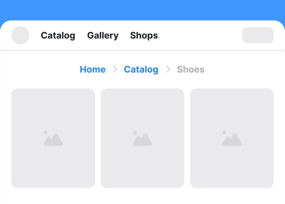The width and height of the screenshot is (285, 204).
Task: Click the image icon in the left card
Action: [x=53, y=138]
